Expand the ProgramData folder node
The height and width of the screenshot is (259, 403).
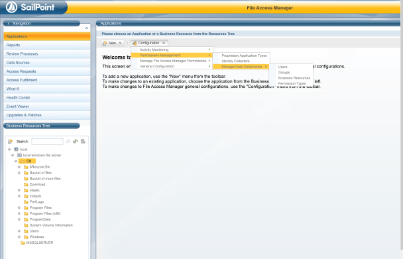(19, 219)
